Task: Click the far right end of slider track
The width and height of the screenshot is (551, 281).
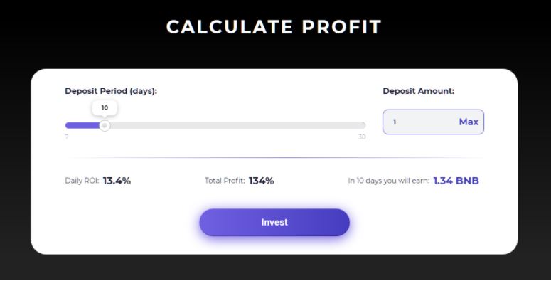Action: (x=364, y=125)
